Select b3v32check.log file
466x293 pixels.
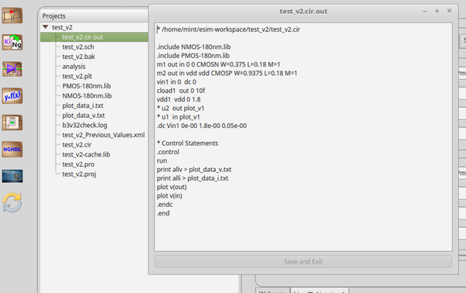(85, 125)
